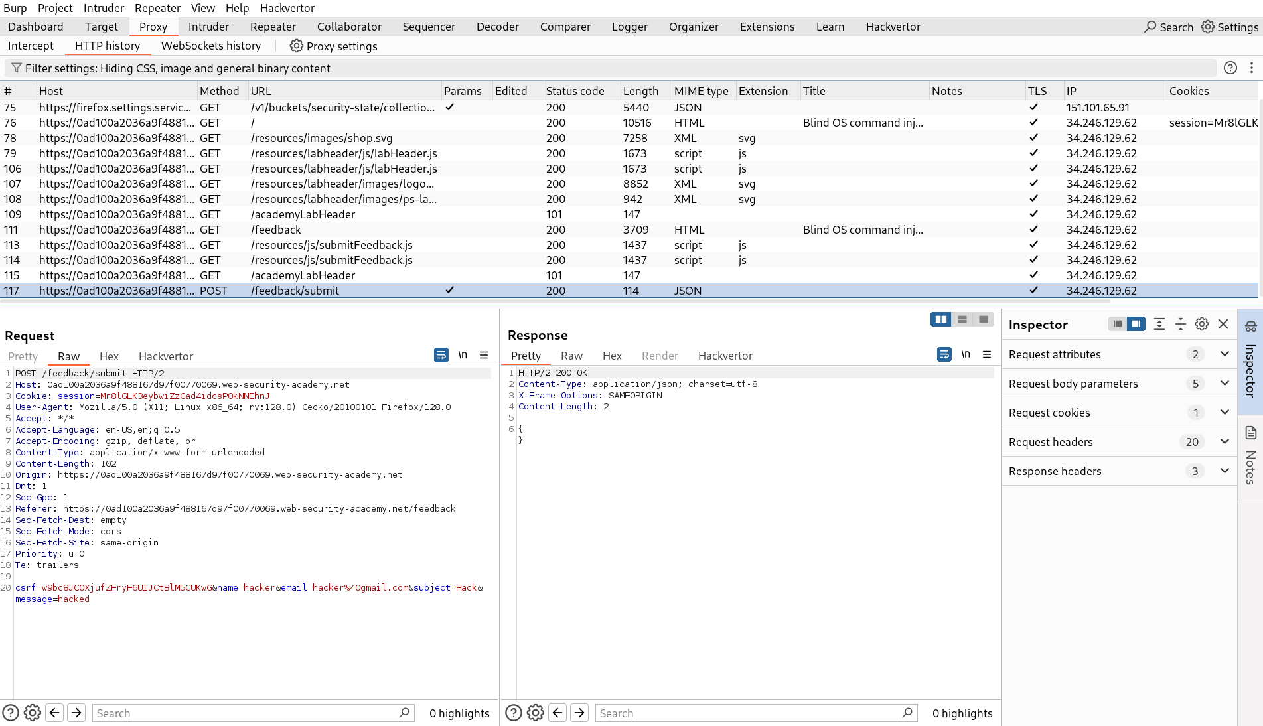
Task: Click Params checkmark of row 117
Action: (450, 290)
